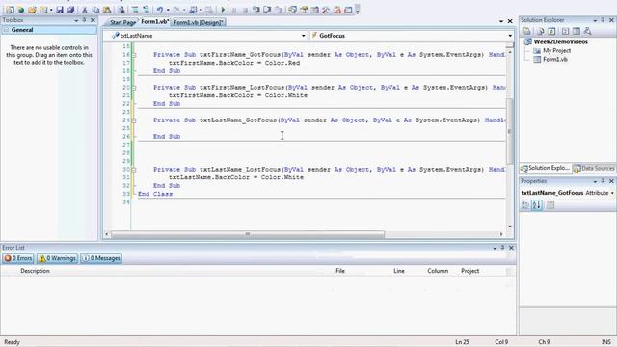Click the scroll-right arrow of code editor
Viewport: 617px width, 347px height.
pos(501,234)
